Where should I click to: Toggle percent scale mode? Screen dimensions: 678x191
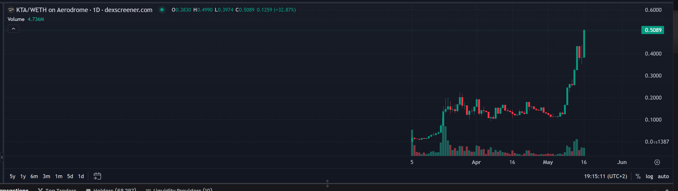click(x=638, y=176)
